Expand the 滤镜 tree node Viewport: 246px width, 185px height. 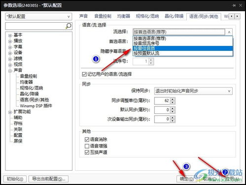10,59
